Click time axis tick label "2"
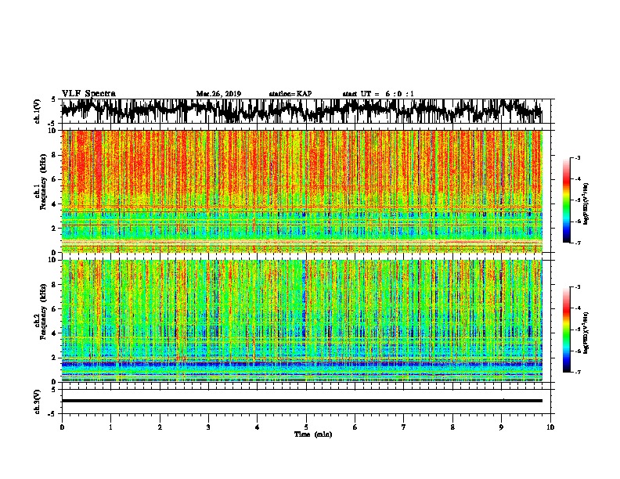Screen dimensions: 620x479 click(x=160, y=427)
